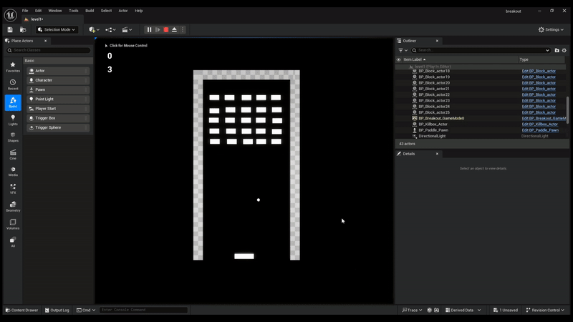Select the Point Light entry

[x=58, y=99]
